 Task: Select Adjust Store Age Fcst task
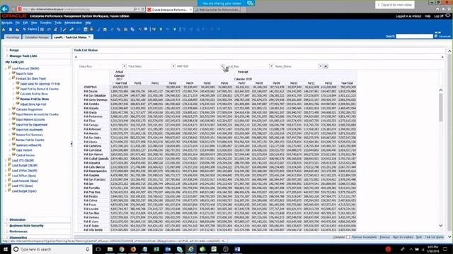(x=33, y=104)
